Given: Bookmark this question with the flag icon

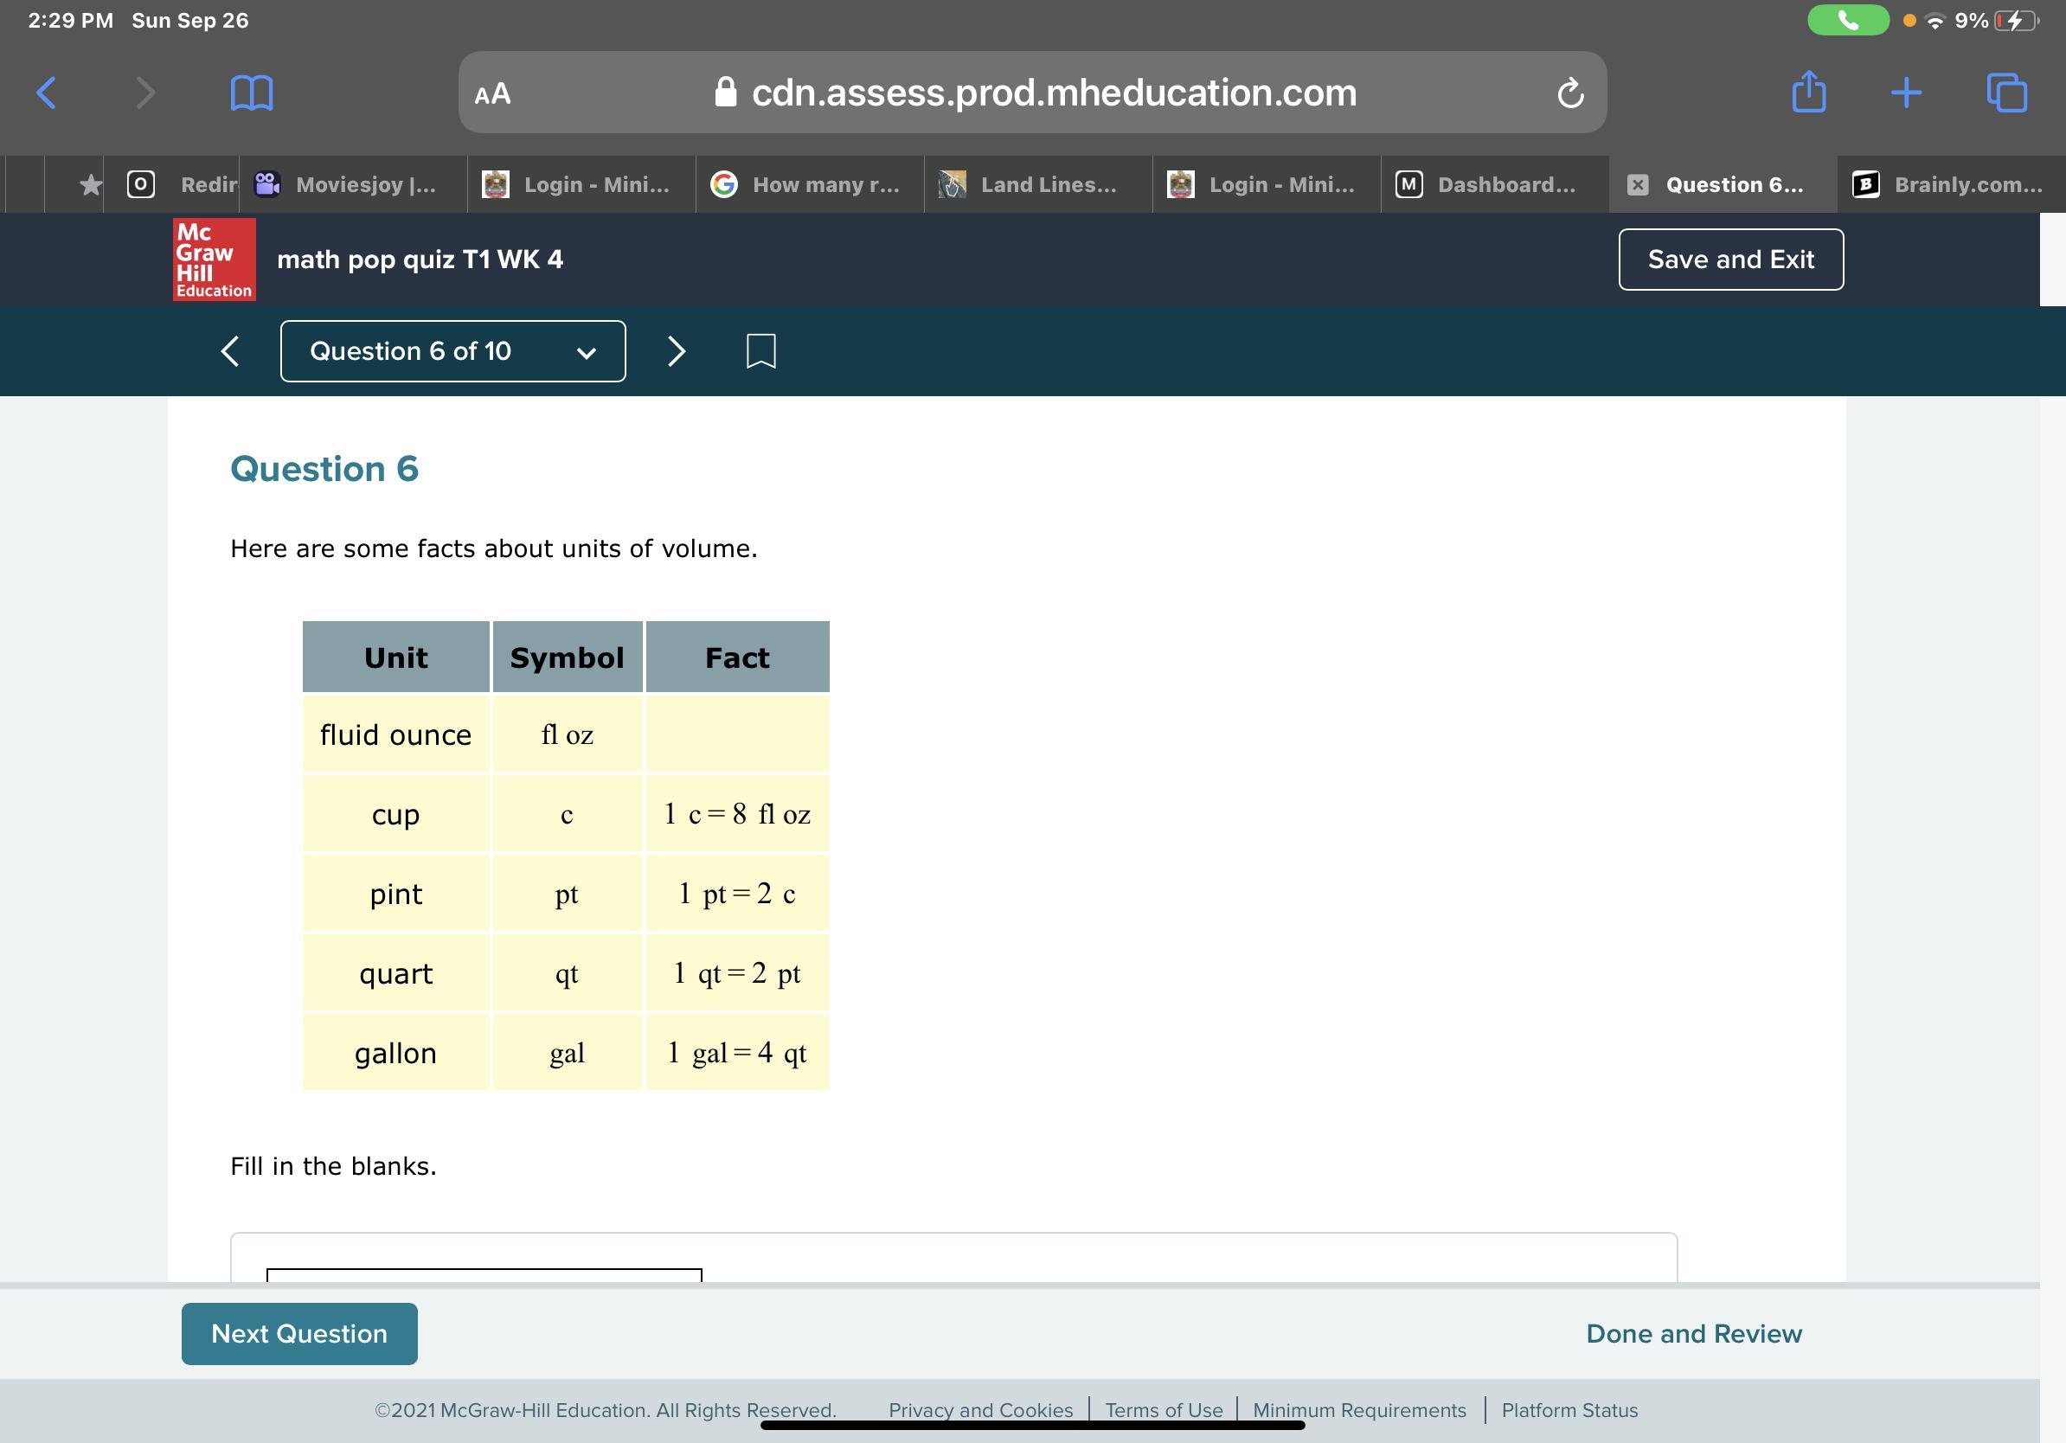Looking at the screenshot, I should [x=760, y=351].
